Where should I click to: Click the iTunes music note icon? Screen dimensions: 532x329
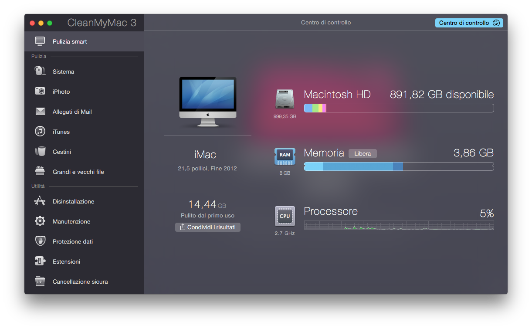click(40, 132)
